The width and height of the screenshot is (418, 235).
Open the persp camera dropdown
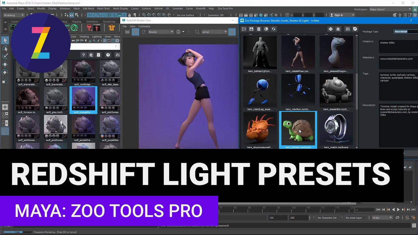[214, 32]
